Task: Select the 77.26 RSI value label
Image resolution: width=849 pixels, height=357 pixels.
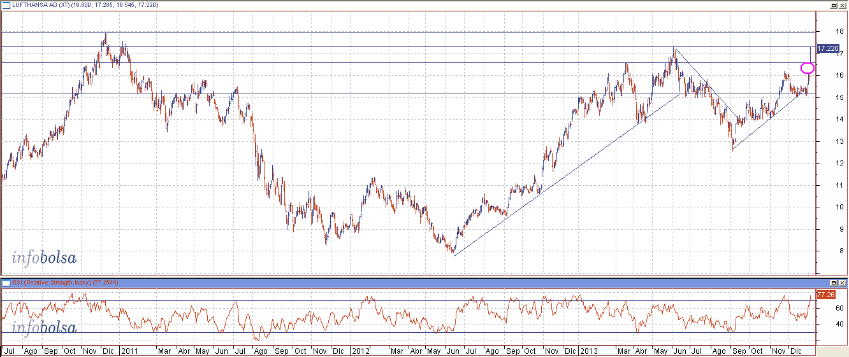Action: 825,295
